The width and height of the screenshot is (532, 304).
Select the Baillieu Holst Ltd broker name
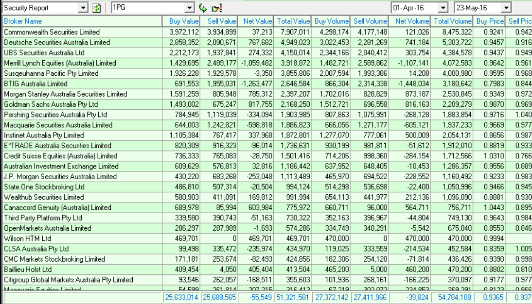28,270
